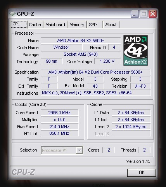Click the Instructions field listing SSE3
The image size is (166, 187).
(96, 93)
